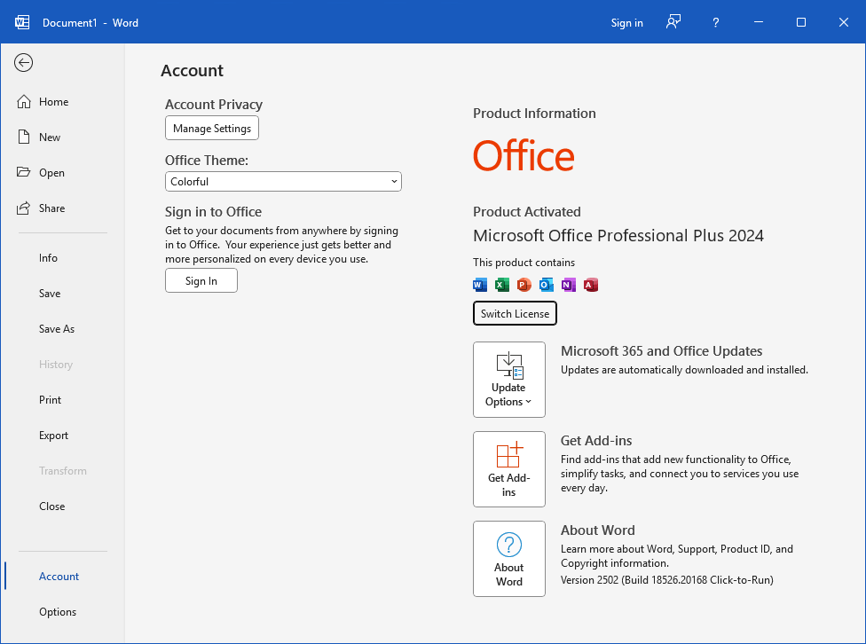The height and width of the screenshot is (644, 866).
Task: Click the PowerPoint icon under product contents
Action: (524, 285)
